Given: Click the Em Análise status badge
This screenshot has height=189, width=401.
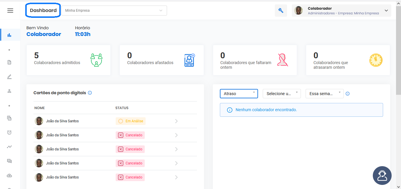Looking at the screenshot, I should point(131,121).
